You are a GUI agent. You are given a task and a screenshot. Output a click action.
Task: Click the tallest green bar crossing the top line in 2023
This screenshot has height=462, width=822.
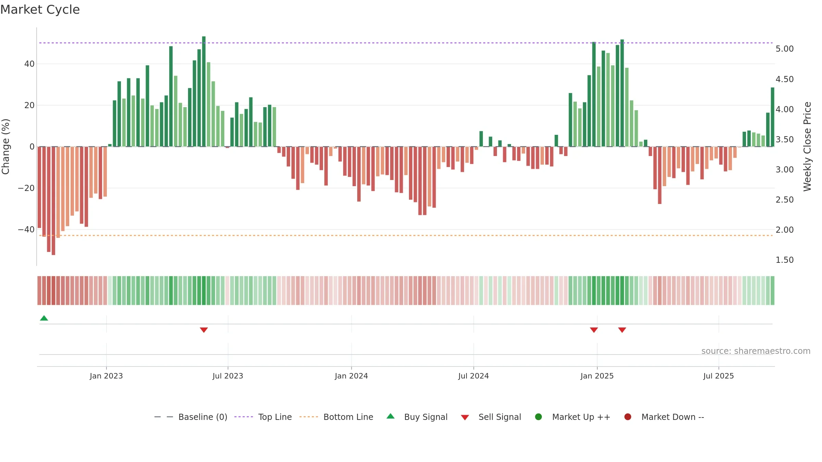tap(204, 91)
